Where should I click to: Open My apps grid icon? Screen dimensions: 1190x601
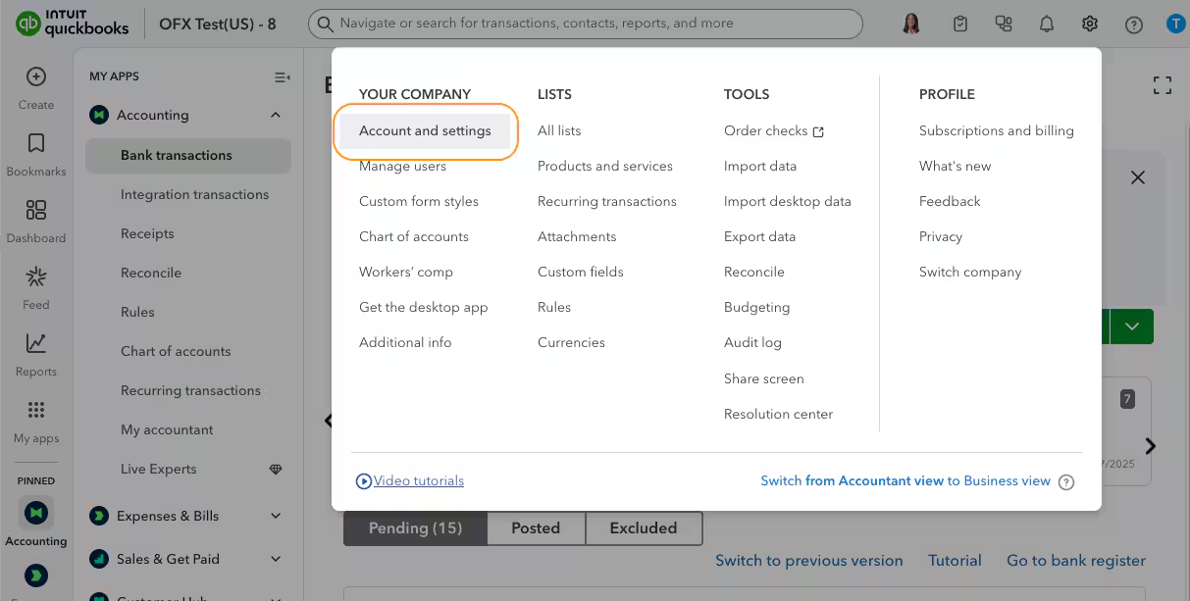pos(36,411)
